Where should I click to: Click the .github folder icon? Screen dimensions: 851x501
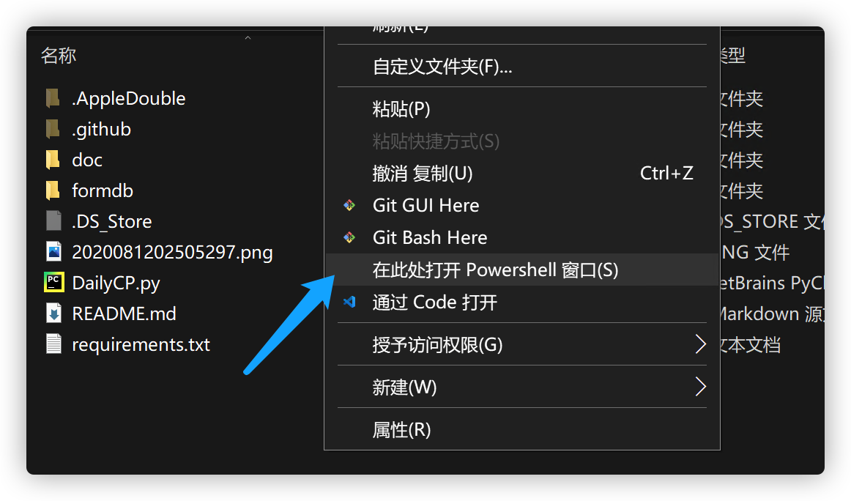click(53, 129)
